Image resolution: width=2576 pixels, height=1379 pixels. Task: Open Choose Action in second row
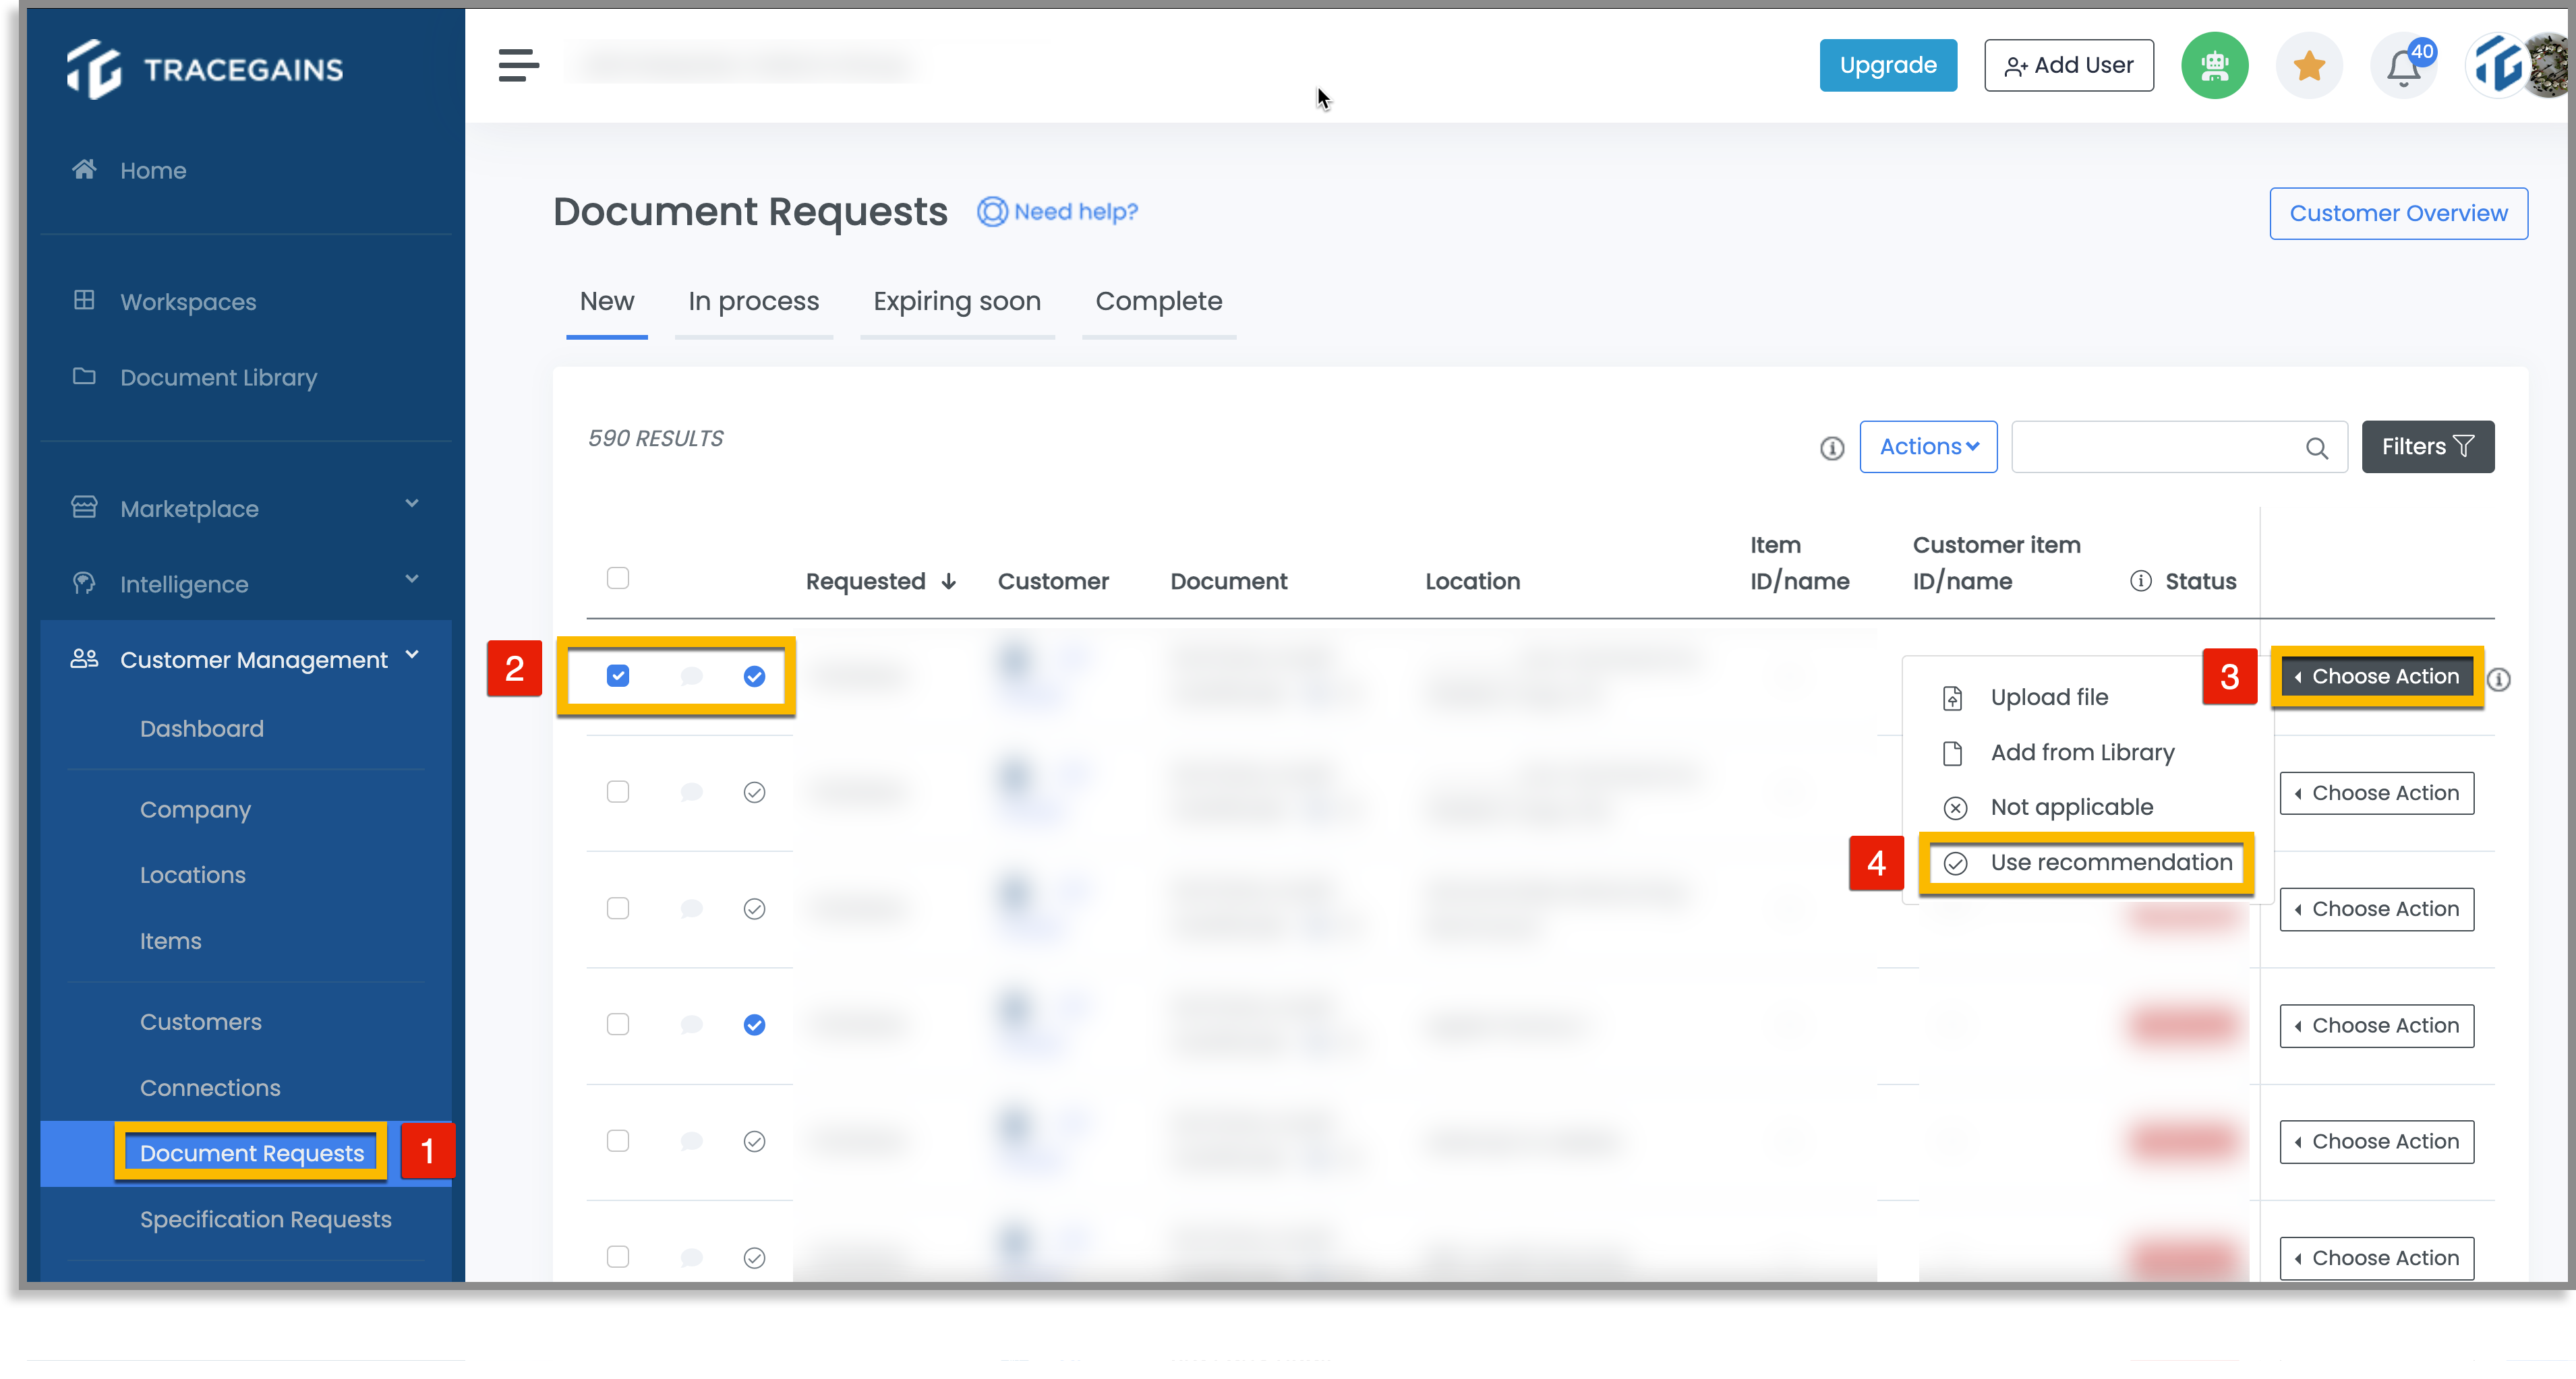tap(2376, 793)
